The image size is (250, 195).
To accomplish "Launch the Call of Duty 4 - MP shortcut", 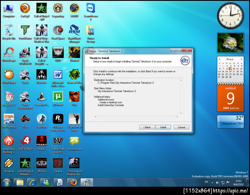I will pos(41,12).
